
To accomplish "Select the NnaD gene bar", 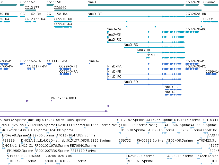I will coord(136,5).
